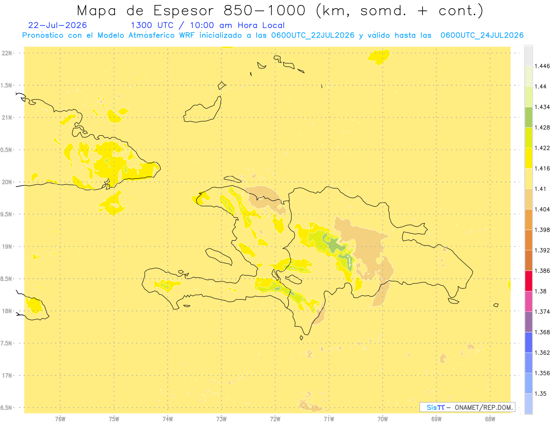Click the 17N latitude axis label

pos(7,375)
